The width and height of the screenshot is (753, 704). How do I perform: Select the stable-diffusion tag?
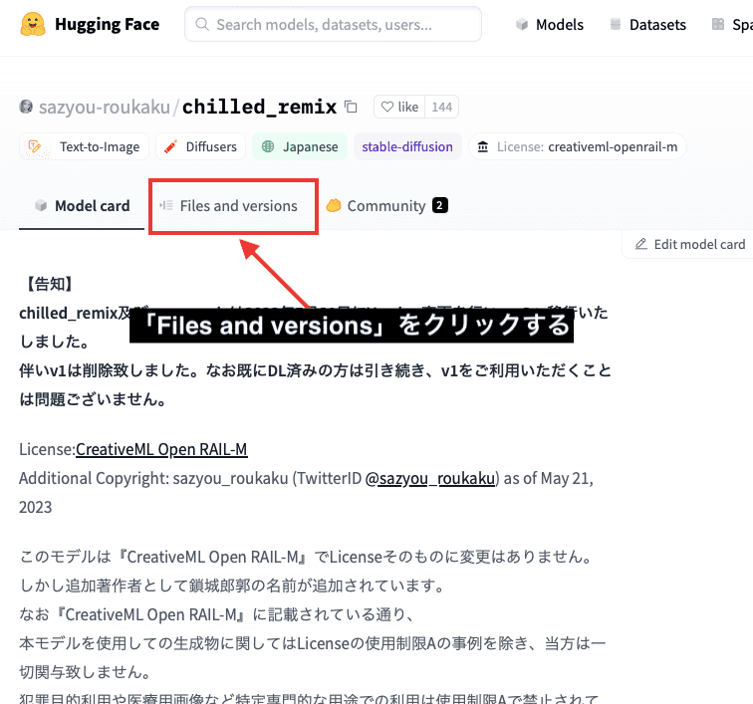coord(407,146)
